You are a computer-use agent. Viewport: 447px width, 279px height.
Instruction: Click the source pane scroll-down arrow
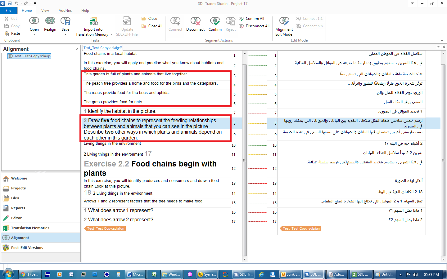click(244, 259)
